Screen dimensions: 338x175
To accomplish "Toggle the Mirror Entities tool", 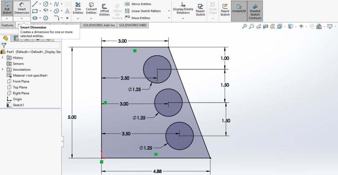I will (x=138, y=4).
